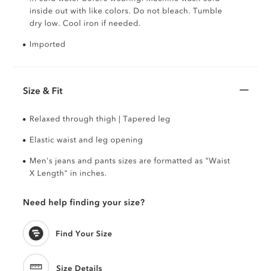
Task: Select the 'Tapered leg' text
Action: click(x=147, y=119)
